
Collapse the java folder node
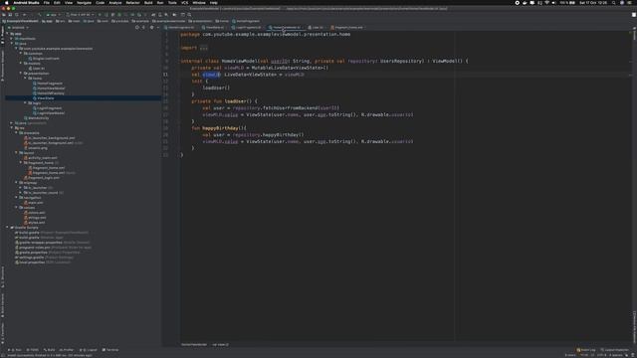12,44
